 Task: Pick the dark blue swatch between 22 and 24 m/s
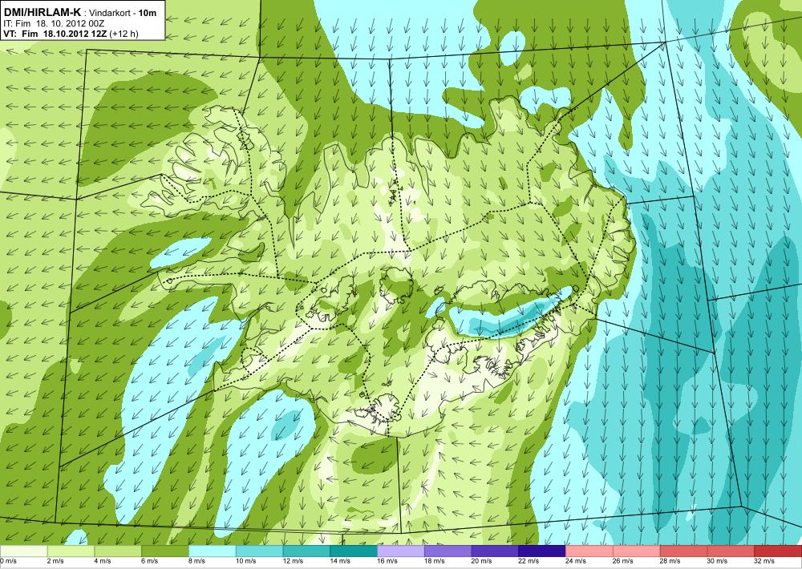click(x=541, y=551)
